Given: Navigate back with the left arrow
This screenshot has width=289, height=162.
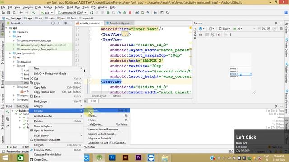Looking at the screenshot, I should tap(21, 13).
